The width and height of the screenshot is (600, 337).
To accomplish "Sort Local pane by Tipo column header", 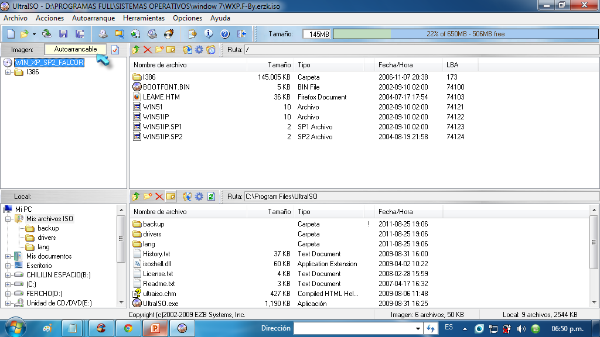I will pos(329,212).
